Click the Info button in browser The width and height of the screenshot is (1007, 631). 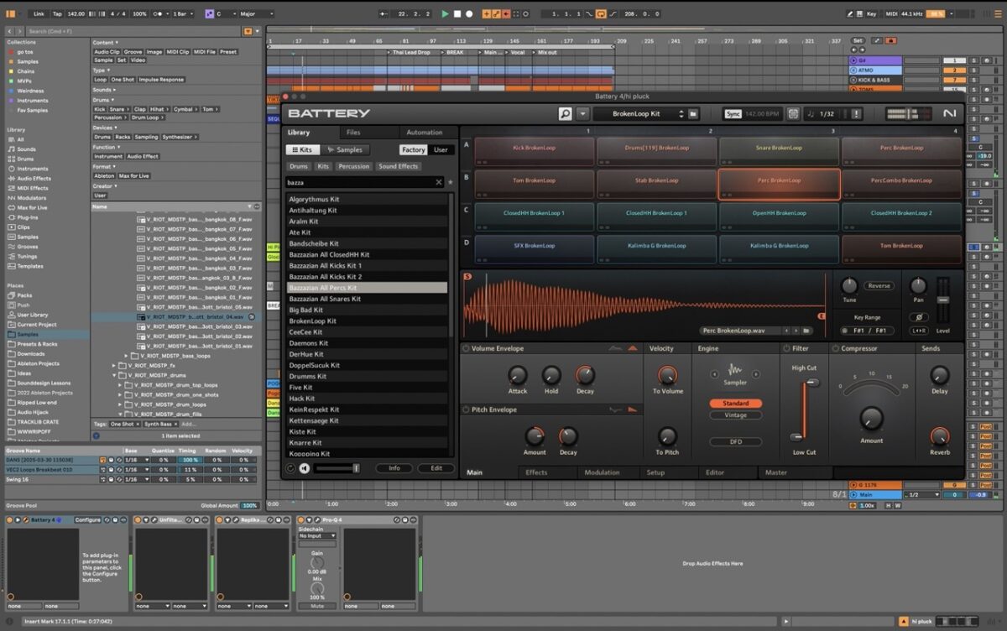click(x=394, y=468)
